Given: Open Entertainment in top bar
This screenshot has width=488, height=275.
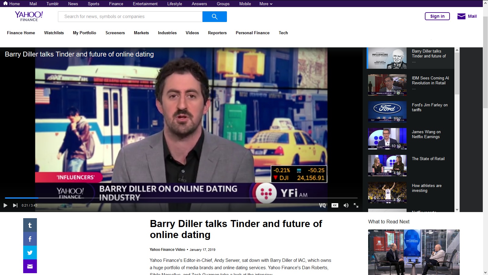Looking at the screenshot, I should (x=145, y=4).
